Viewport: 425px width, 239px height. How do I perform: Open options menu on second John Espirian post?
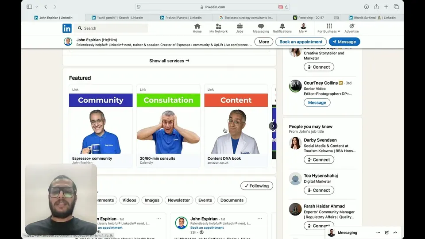pyautogui.click(x=260, y=218)
